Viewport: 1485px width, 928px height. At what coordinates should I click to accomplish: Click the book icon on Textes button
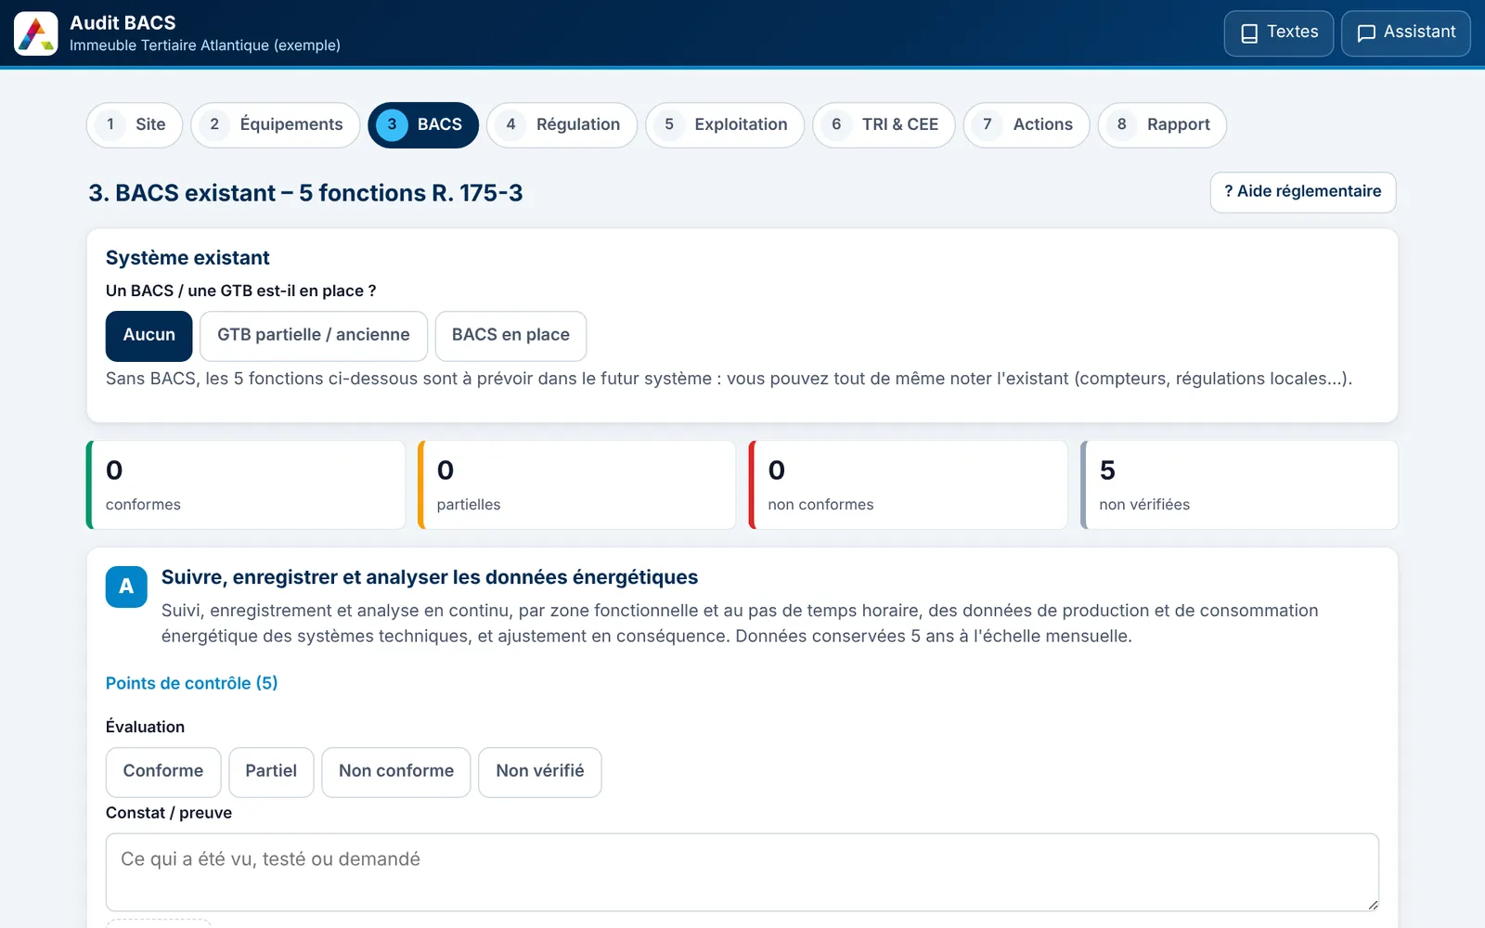(x=1249, y=33)
